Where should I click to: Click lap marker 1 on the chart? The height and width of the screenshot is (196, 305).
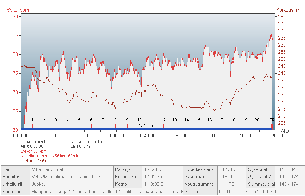[x=32, y=120]
